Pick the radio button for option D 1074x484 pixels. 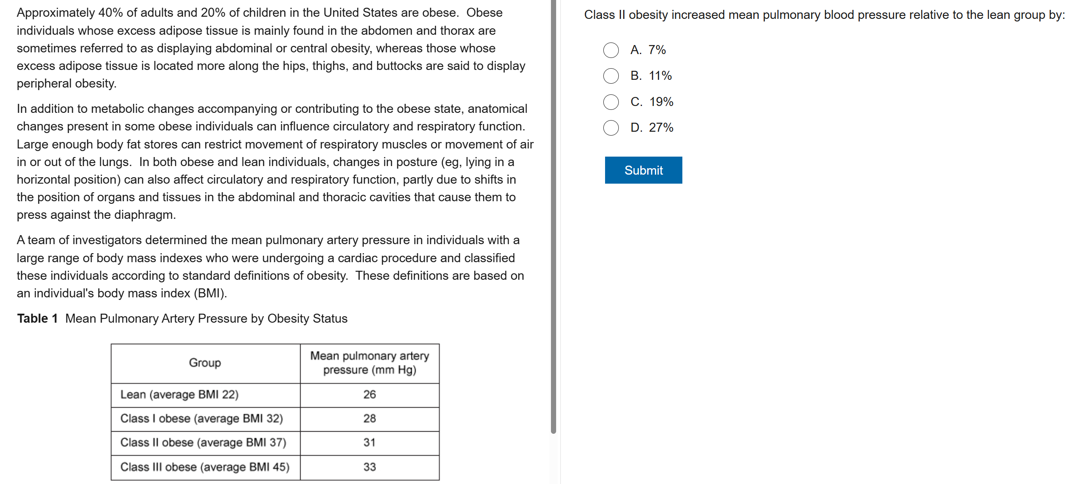pos(611,128)
